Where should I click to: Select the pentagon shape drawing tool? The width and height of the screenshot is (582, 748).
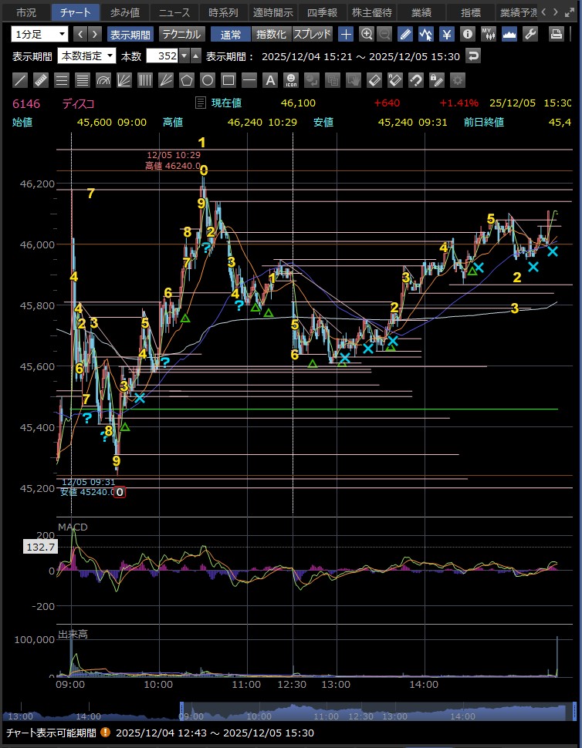[186, 79]
